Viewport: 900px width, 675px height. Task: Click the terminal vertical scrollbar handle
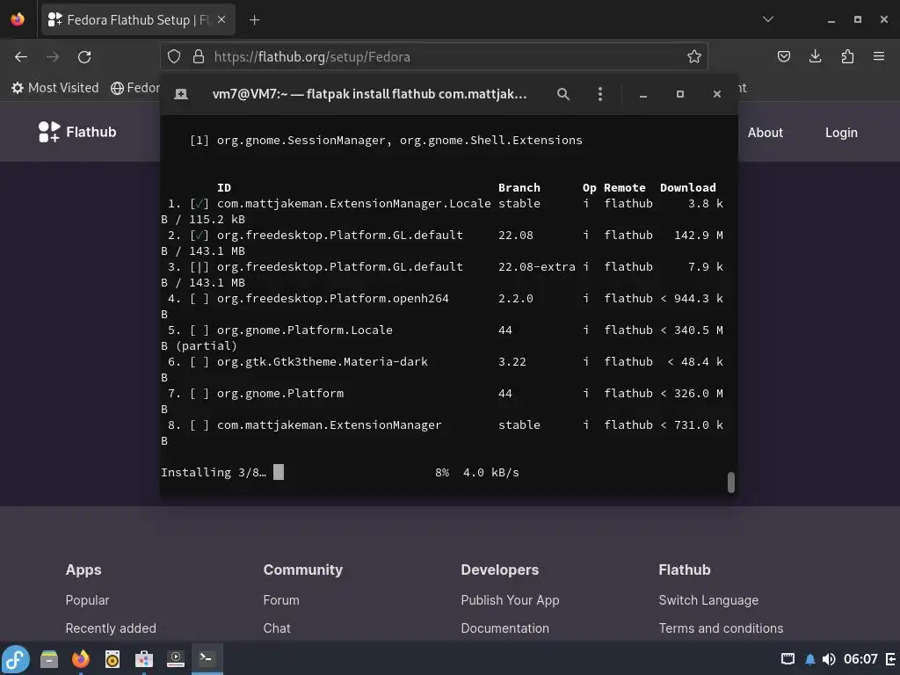coord(730,483)
